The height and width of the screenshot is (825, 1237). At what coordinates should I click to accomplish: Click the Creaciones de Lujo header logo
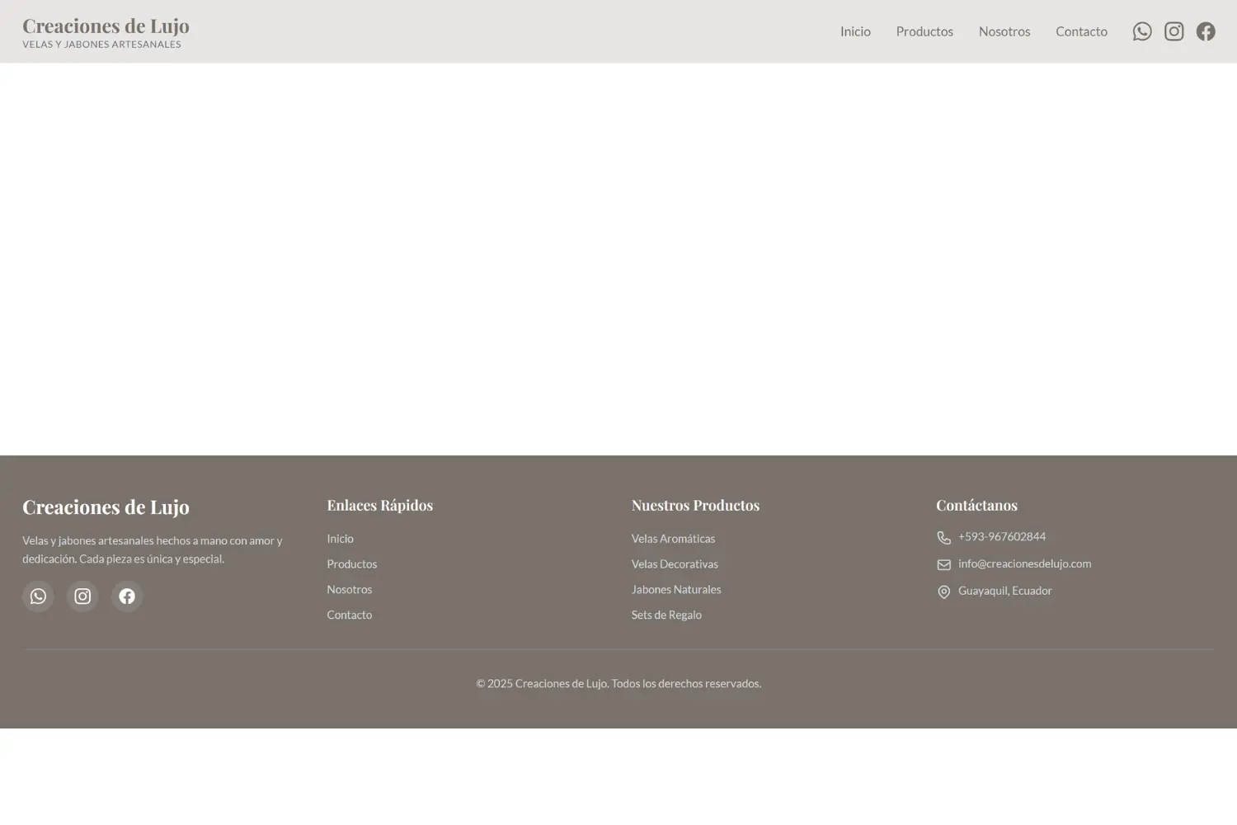pos(106,32)
